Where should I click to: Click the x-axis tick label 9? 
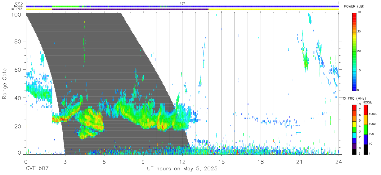(143, 162)
